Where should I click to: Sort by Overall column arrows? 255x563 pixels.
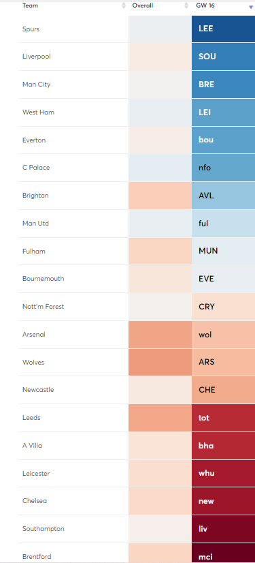point(186,5)
